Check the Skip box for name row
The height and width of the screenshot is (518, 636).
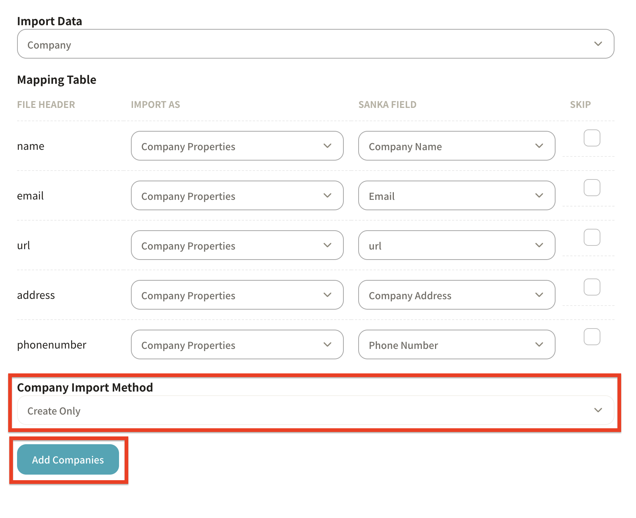pos(591,138)
